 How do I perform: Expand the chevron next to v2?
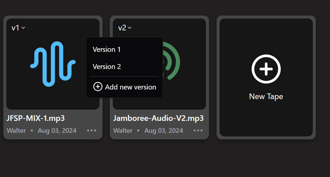click(x=130, y=28)
